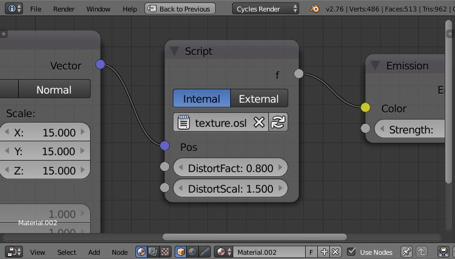
Task: Open the Select menu in node editor
Action: click(x=66, y=252)
